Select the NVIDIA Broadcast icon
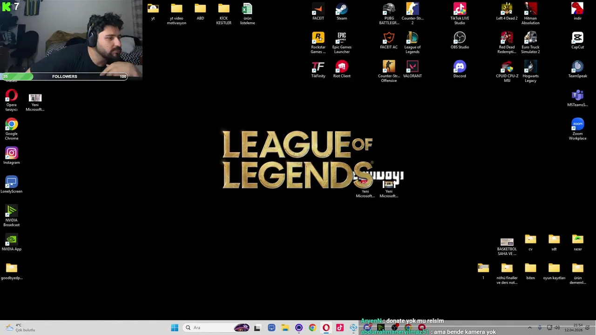 point(12,216)
